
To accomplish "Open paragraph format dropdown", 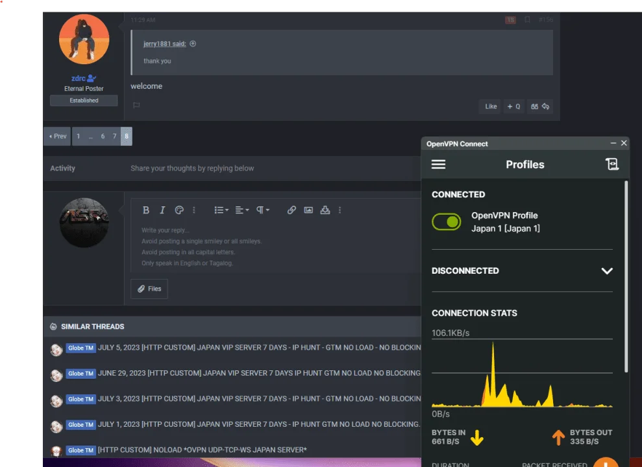I will click(x=263, y=210).
